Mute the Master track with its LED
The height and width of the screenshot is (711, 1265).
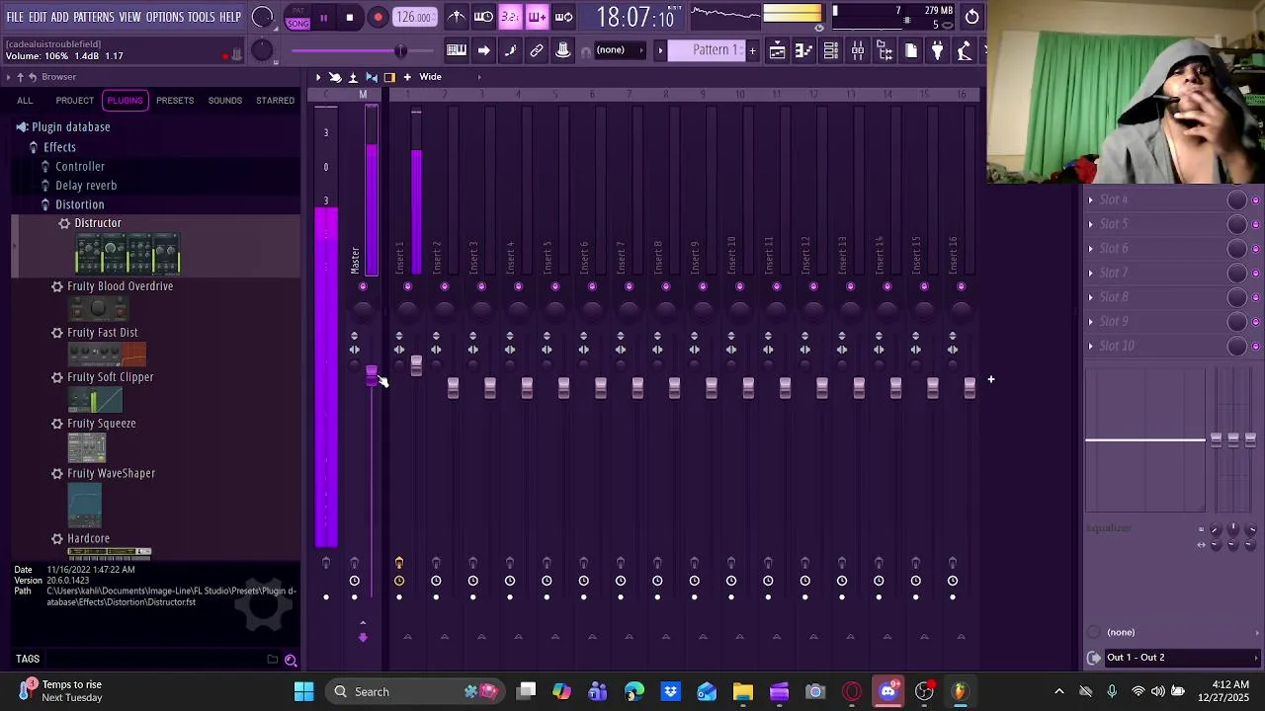[363, 286]
